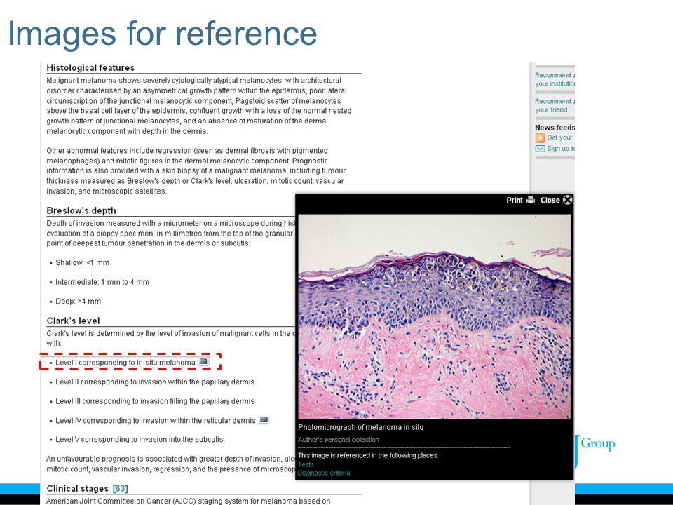Click the Get your RSS feed link
The height and width of the screenshot is (505, 673).
click(560, 138)
